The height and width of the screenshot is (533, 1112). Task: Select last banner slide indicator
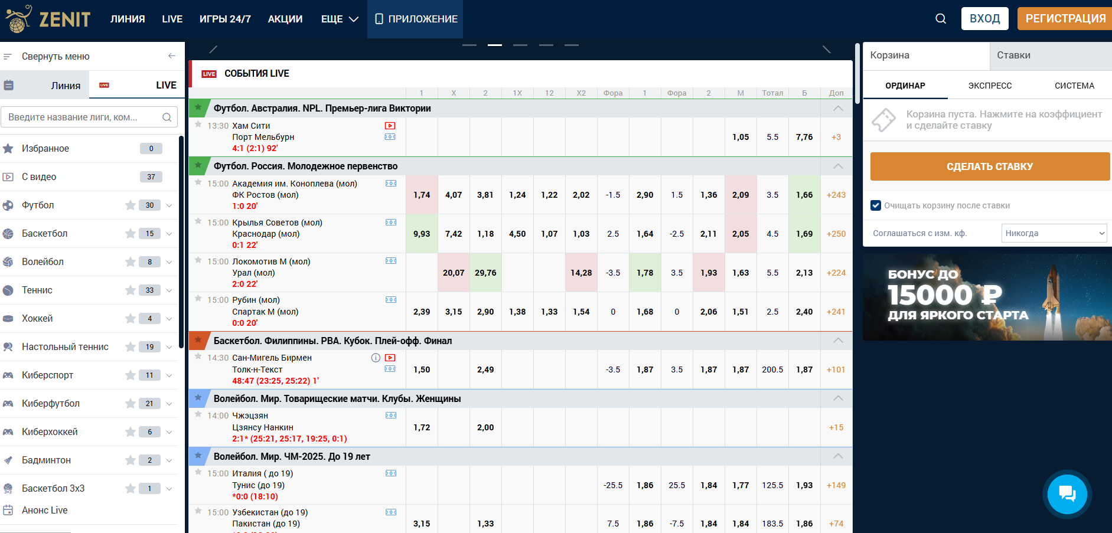click(x=571, y=45)
